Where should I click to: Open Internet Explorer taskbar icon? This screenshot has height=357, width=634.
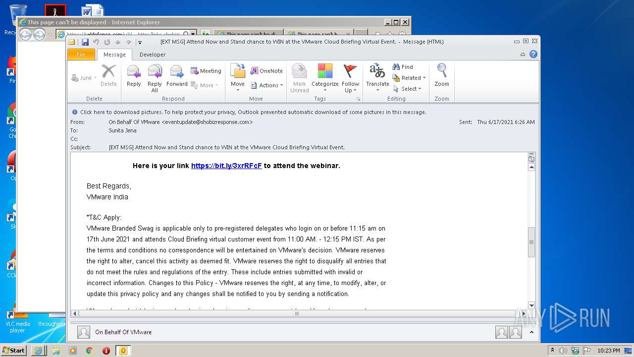pos(39,351)
